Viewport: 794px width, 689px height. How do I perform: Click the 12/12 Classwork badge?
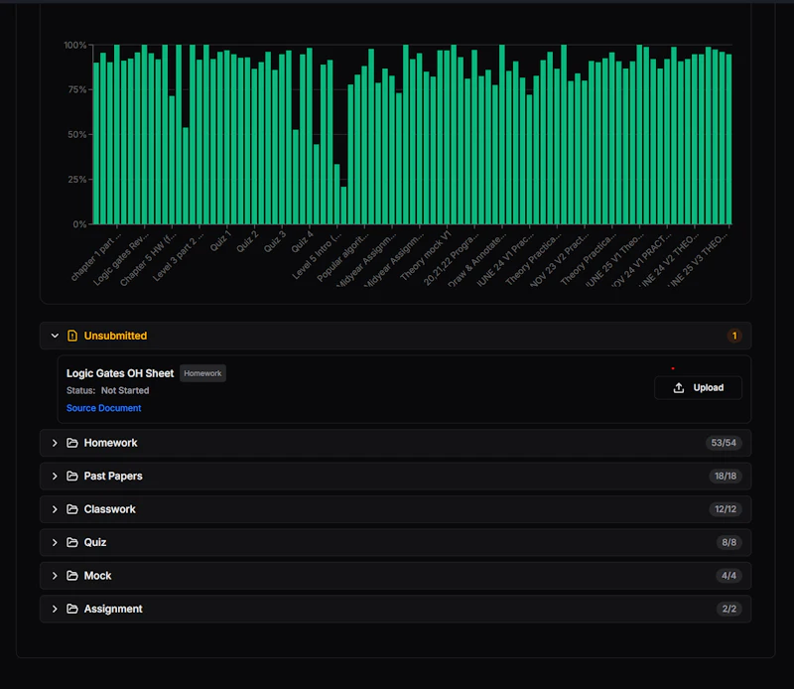pyautogui.click(x=726, y=509)
